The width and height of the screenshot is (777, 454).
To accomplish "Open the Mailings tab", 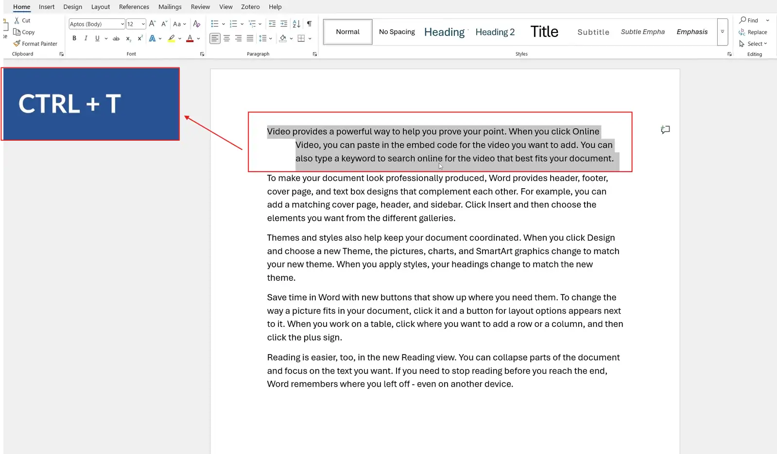I will [170, 7].
